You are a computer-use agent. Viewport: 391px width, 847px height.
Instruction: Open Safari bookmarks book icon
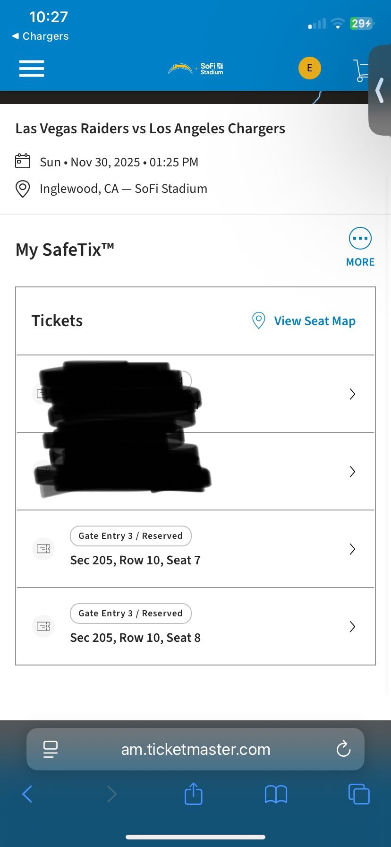click(x=276, y=795)
